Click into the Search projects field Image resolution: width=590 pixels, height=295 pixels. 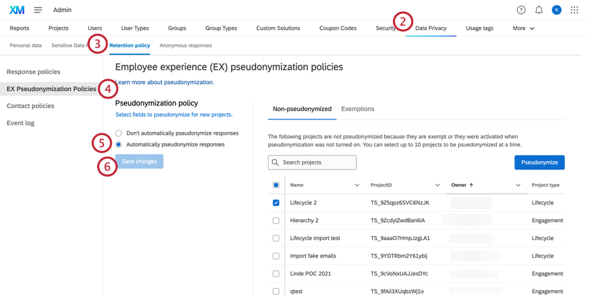click(x=317, y=162)
